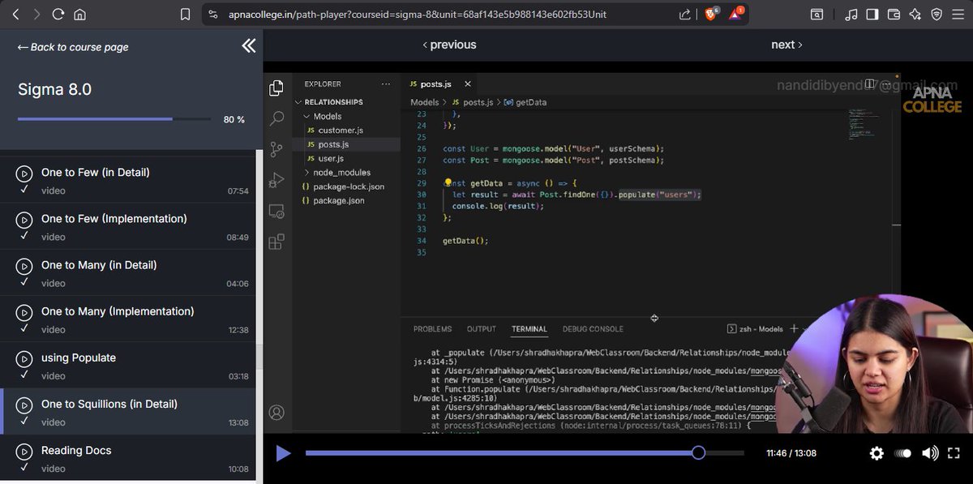
Task: Select the Run and Debug icon
Action: pyautogui.click(x=276, y=180)
